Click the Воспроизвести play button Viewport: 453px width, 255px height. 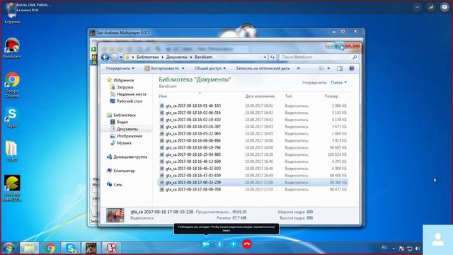tap(162, 69)
